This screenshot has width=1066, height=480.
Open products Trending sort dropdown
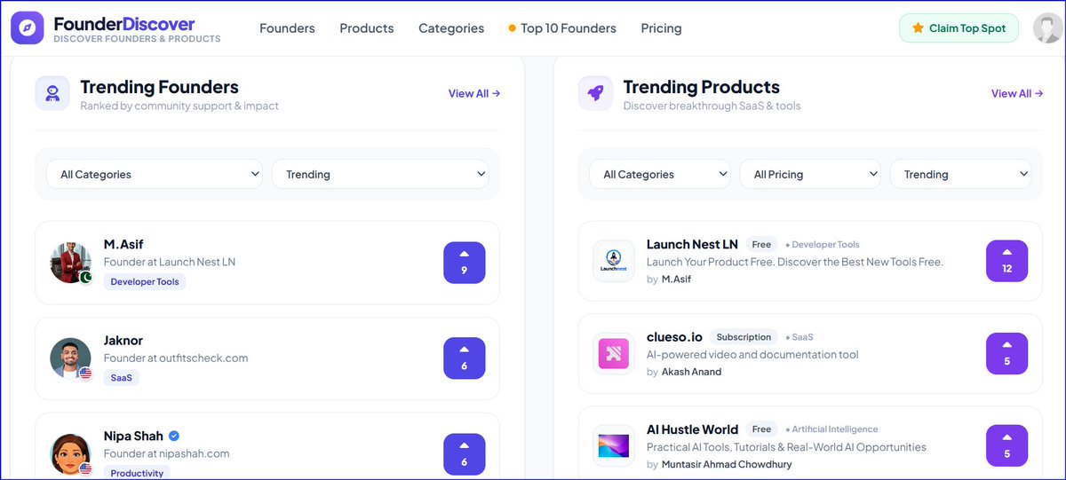[x=960, y=174]
